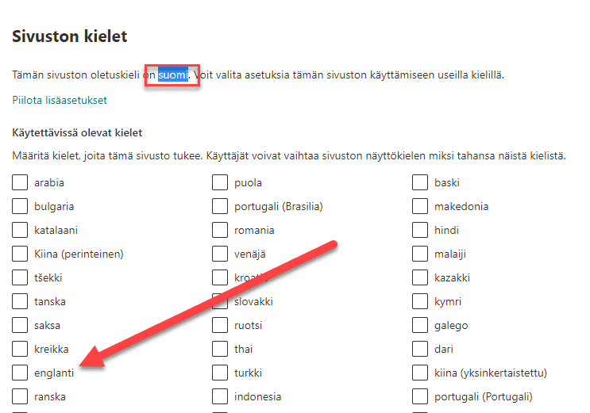The image size is (590, 413).
Task: Enable the kiina (yksinkertaistettu) checkbox
Action: pos(420,373)
